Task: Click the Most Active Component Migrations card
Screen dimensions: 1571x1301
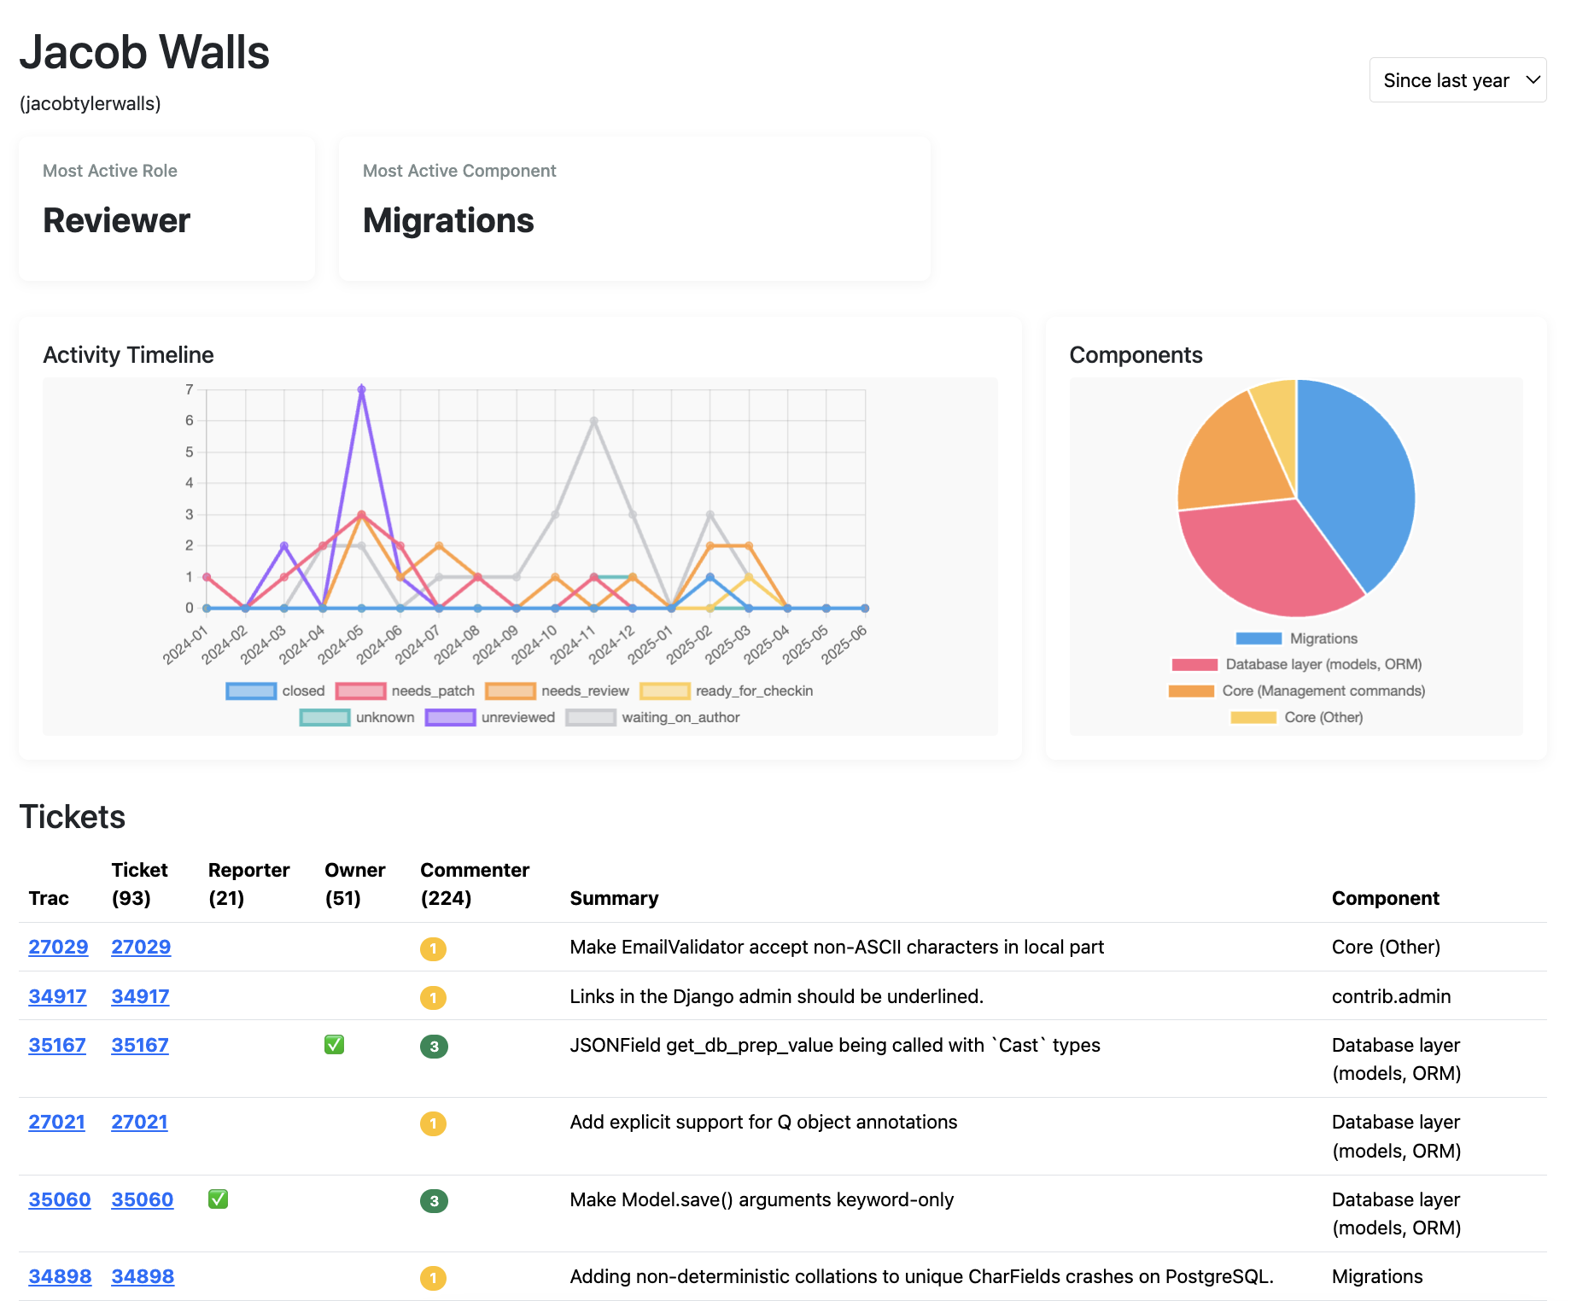Action: 634,208
